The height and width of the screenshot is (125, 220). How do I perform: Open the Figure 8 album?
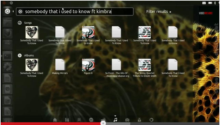click(88, 66)
